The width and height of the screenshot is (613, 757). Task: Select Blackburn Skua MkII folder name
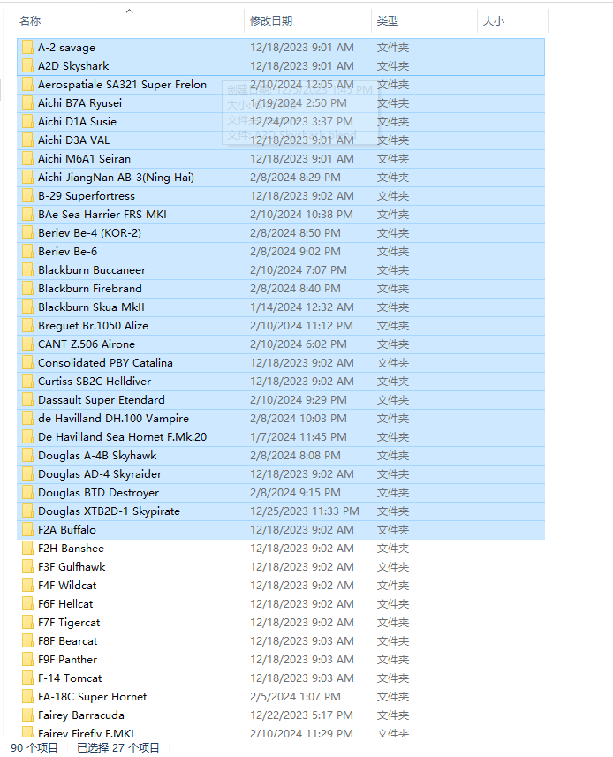point(91,307)
